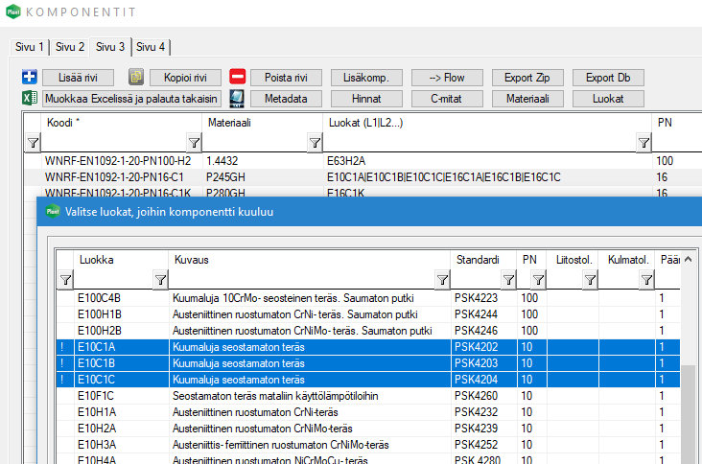Click the Hinnat button

point(366,98)
